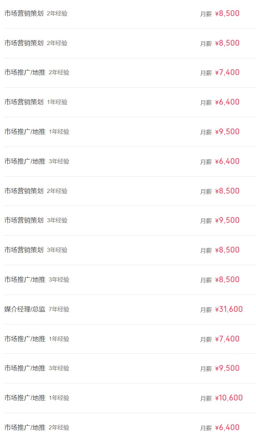Open 市场推广/地推 1年经验 job paying ¥7,400
This screenshot has height=440, width=256.
click(x=25, y=339)
